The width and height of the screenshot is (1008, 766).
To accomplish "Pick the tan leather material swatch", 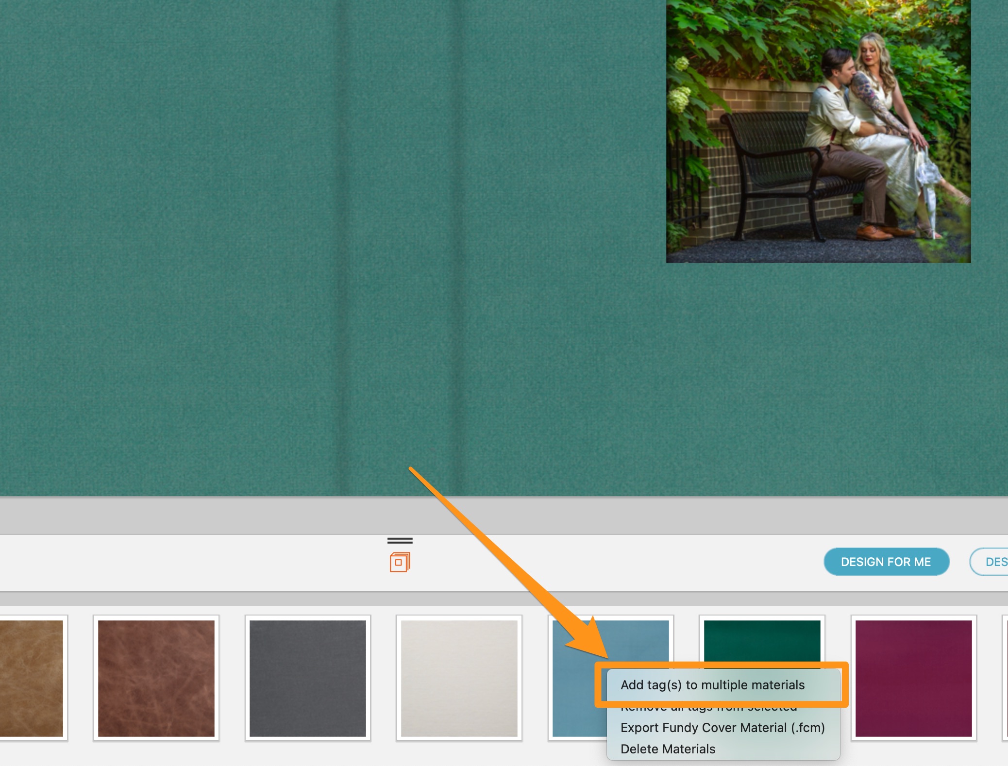I will 31,678.
